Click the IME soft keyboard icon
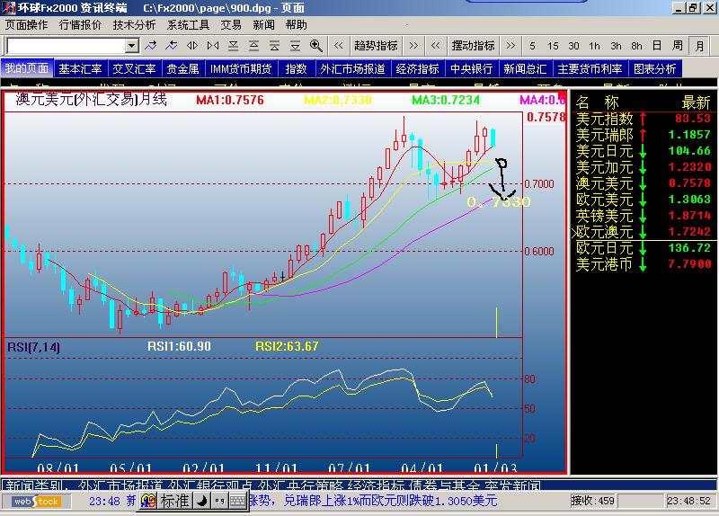719x516 pixels. pyautogui.click(x=237, y=501)
